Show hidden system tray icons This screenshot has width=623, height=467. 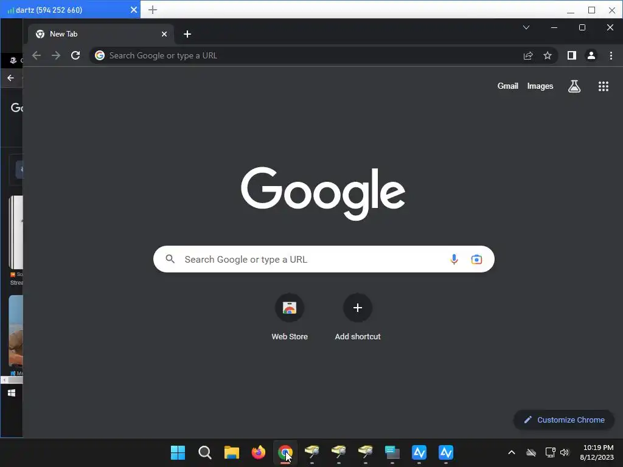pos(512,452)
